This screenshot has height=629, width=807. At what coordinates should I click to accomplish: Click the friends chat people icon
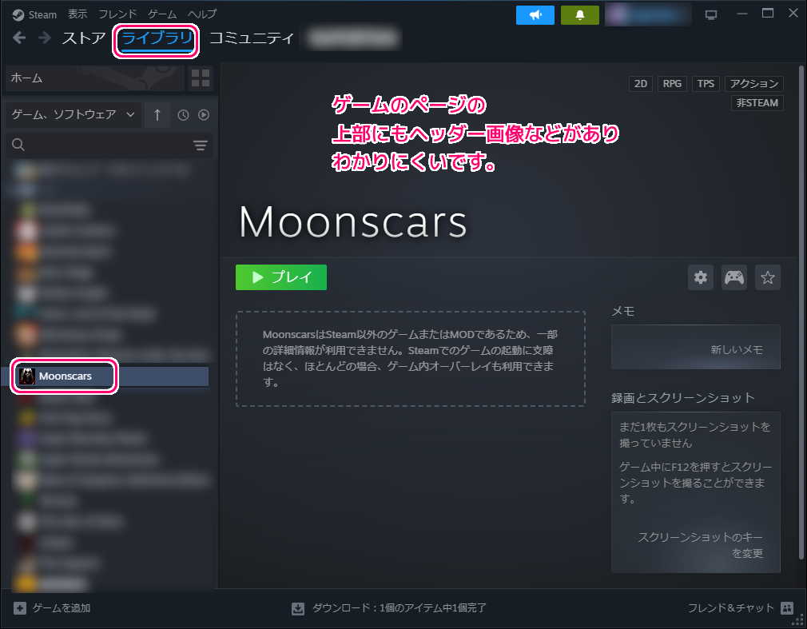pyautogui.click(x=787, y=608)
